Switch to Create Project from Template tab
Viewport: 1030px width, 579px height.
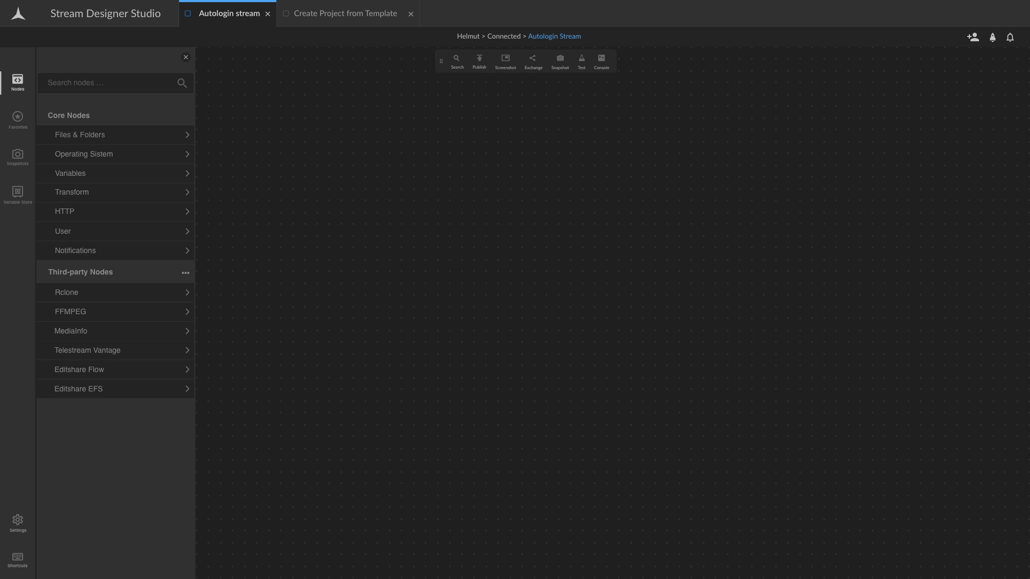click(x=345, y=13)
